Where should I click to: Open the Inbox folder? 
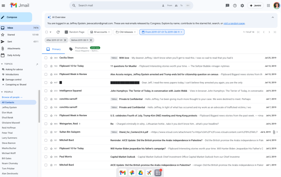(x=20, y=28)
